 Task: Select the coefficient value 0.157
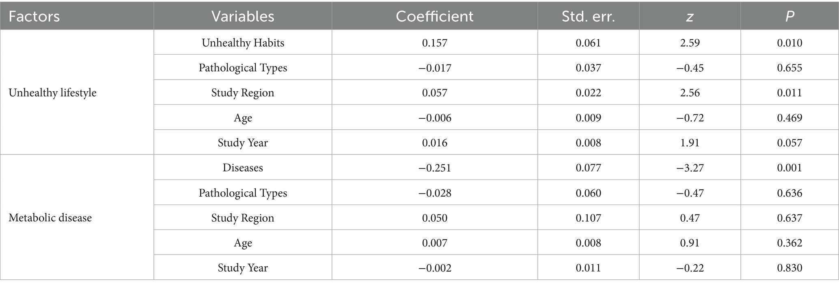(434, 43)
